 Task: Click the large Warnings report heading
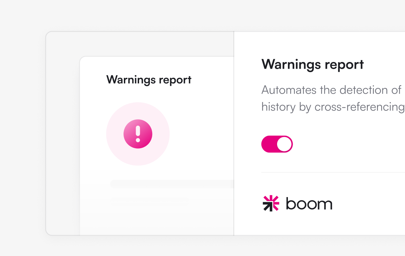(313, 64)
